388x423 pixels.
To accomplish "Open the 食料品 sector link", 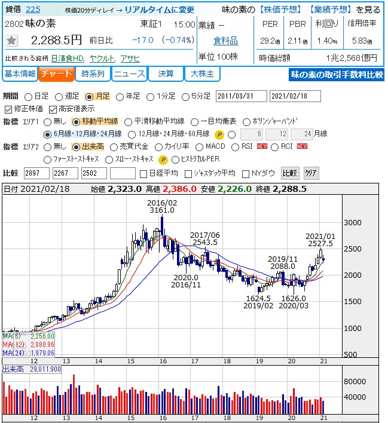I will (x=226, y=41).
